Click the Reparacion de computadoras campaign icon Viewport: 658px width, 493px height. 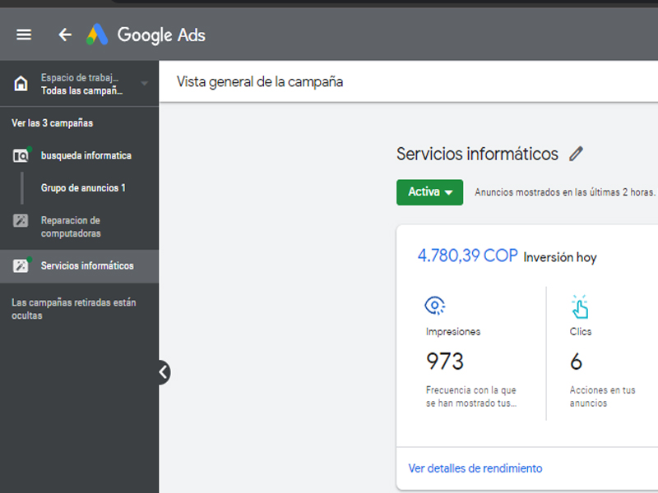pos(21,221)
